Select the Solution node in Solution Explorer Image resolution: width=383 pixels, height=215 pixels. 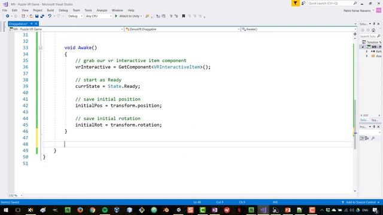pos(372,42)
